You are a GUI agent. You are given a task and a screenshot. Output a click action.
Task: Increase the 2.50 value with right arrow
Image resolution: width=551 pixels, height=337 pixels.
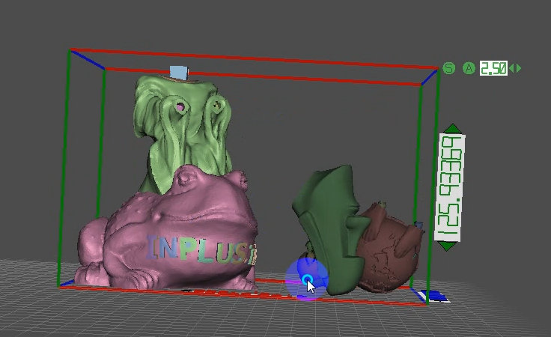coord(519,68)
